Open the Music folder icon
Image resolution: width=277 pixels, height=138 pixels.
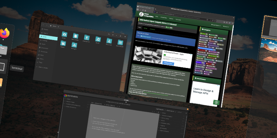tap(98, 39)
